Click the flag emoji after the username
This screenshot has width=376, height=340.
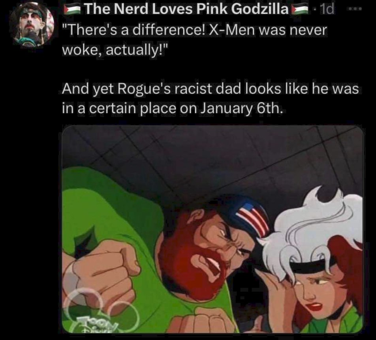pyautogui.click(x=299, y=10)
